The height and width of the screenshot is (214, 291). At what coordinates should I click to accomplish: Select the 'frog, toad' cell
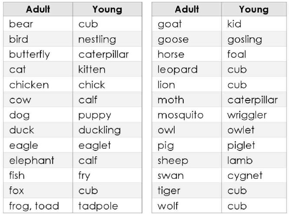pos(38,206)
